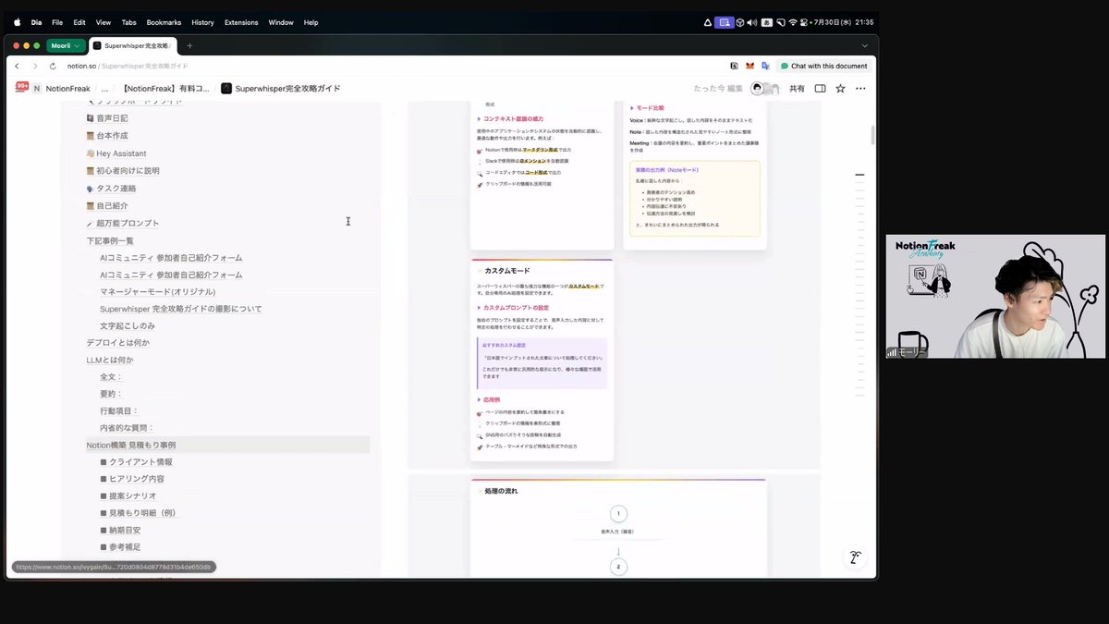Click the notion.so address bar
The height and width of the screenshot is (624, 1109).
[127, 67]
